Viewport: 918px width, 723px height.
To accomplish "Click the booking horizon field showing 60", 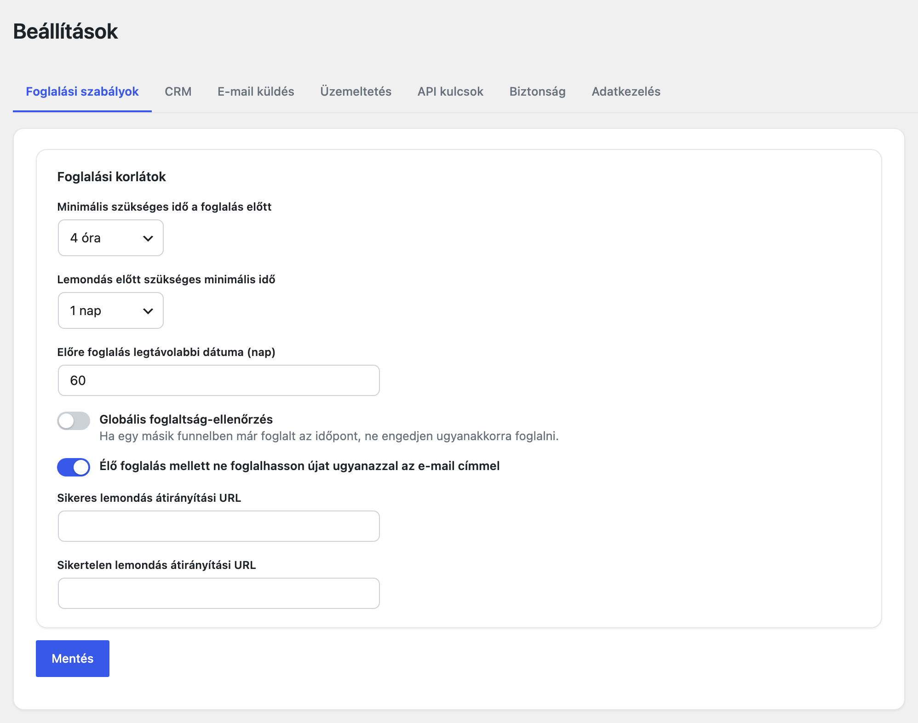I will tap(219, 380).
